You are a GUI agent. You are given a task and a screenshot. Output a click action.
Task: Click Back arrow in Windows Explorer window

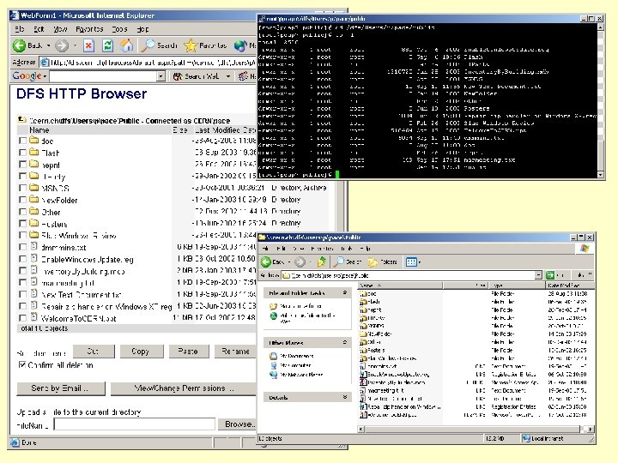click(x=267, y=261)
